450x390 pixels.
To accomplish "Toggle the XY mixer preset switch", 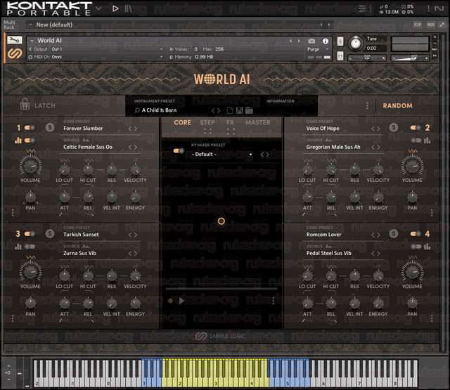I will [x=179, y=150].
